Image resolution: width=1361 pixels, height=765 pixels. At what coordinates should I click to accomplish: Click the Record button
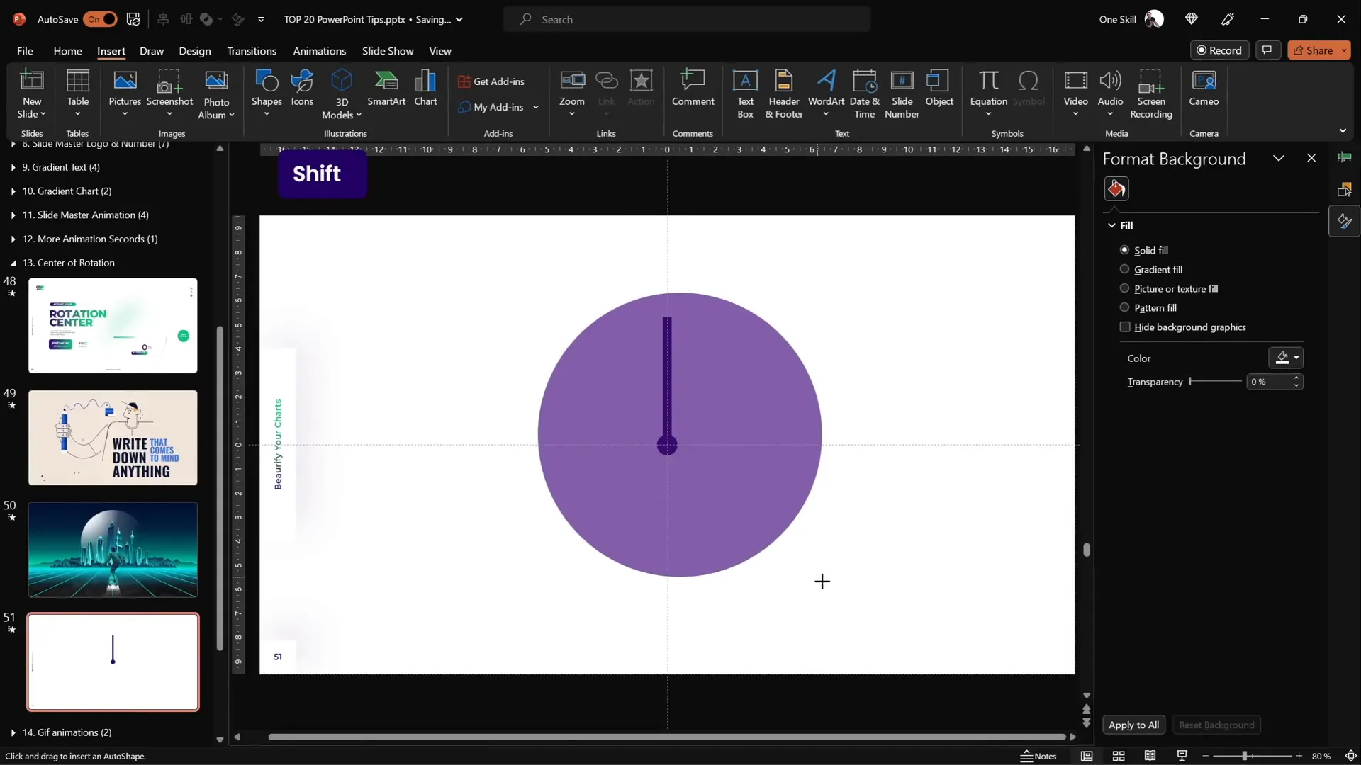click(x=1219, y=50)
